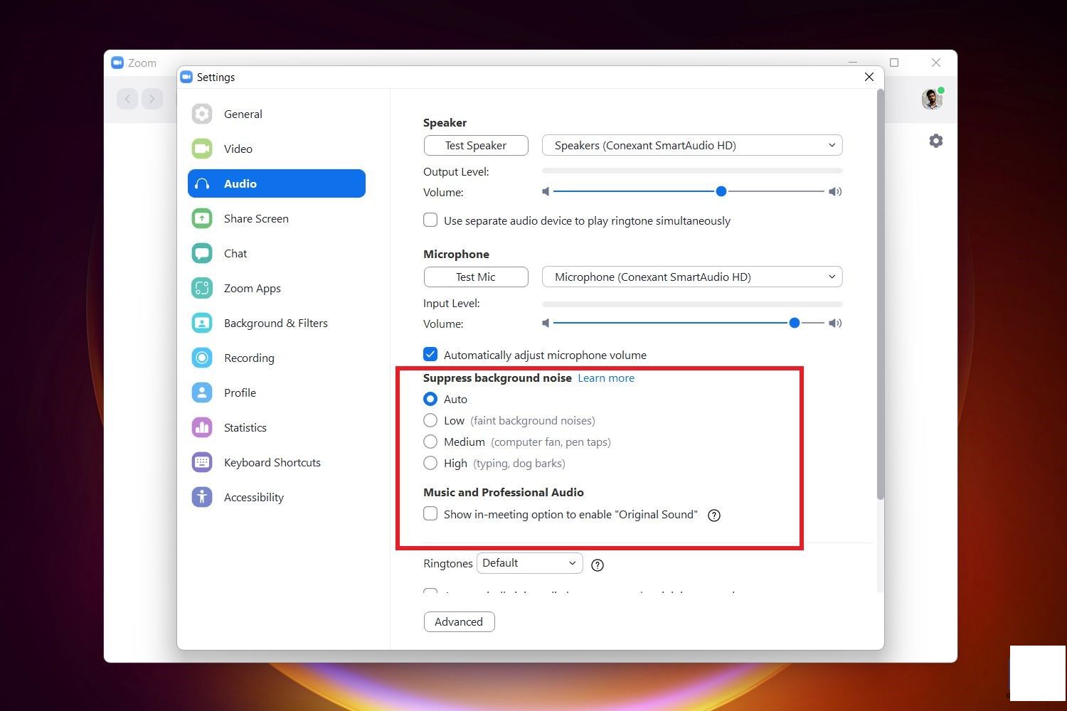The width and height of the screenshot is (1067, 711).
Task: Click the Music and Professional Audio heading
Action: point(504,492)
